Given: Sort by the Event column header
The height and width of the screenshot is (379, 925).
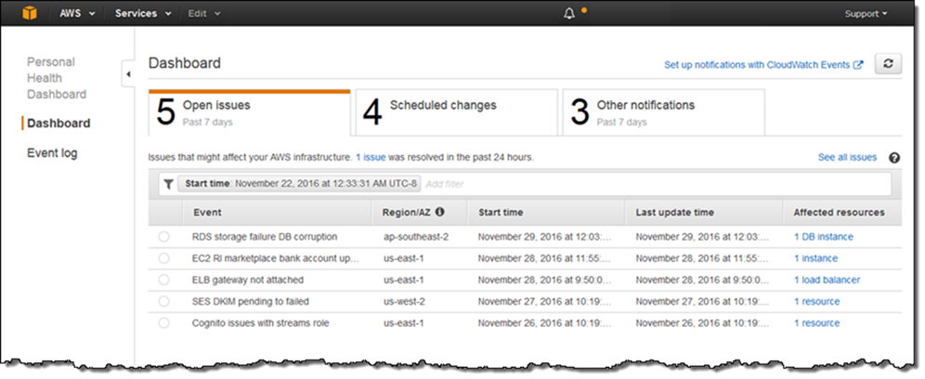Looking at the screenshot, I should click(207, 212).
